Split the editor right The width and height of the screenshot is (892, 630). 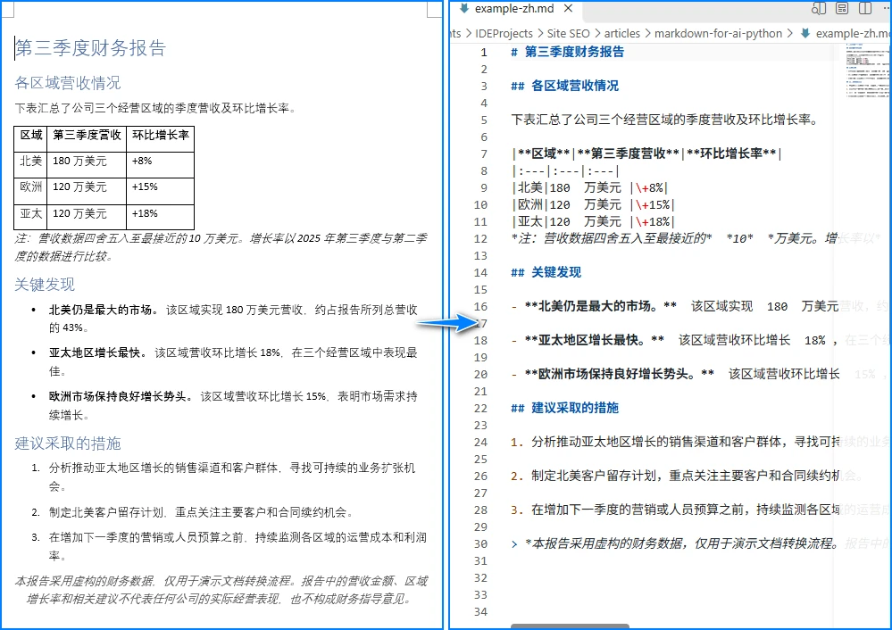pyautogui.click(x=865, y=9)
